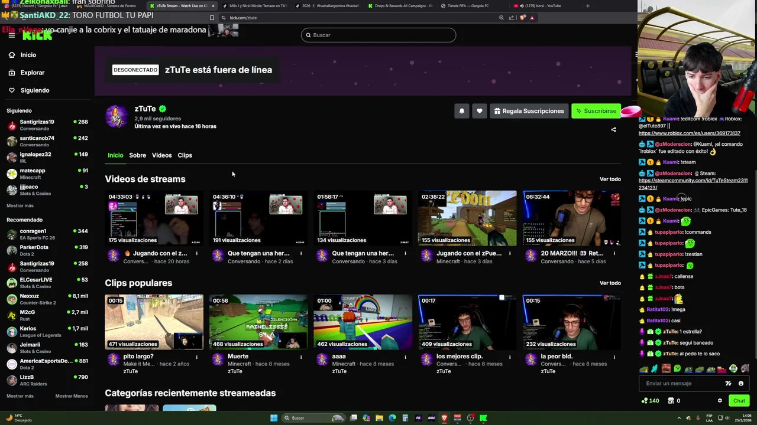This screenshot has width=757, height=425.
Task: Select the Inicio channel tab
Action: click(115, 155)
